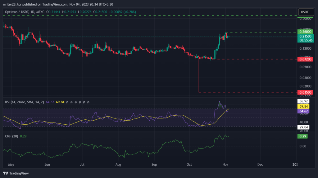Screen dimensions: 318x178
Task: Click the high value H0.21973 in header
Action: point(69,12)
